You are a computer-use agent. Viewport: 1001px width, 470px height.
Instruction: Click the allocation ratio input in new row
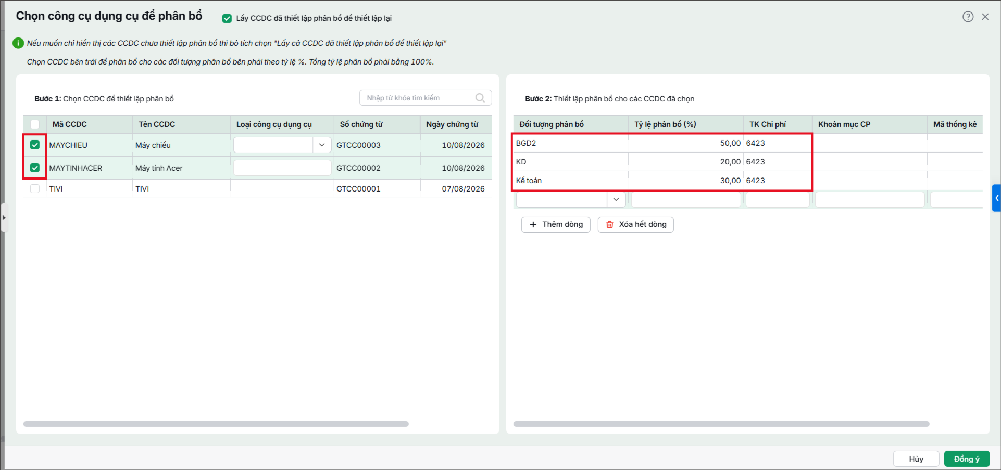click(686, 199)
